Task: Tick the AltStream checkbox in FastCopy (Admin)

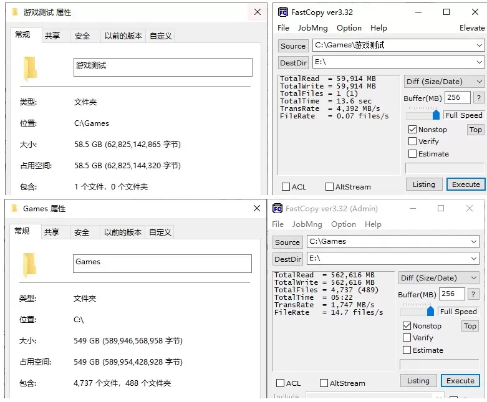Action: click(324, 383)
